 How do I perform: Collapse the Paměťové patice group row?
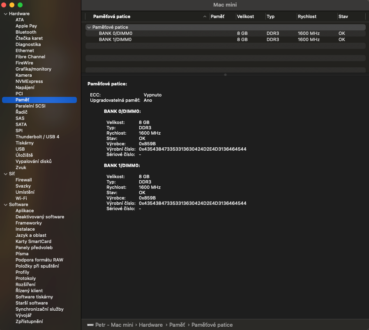pos(89,27)
